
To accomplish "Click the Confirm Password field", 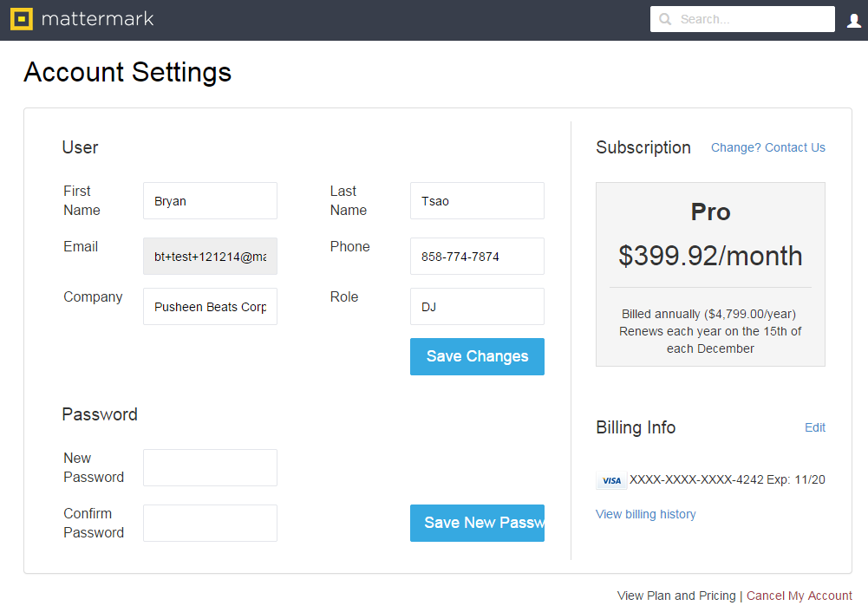I will 211,523.
